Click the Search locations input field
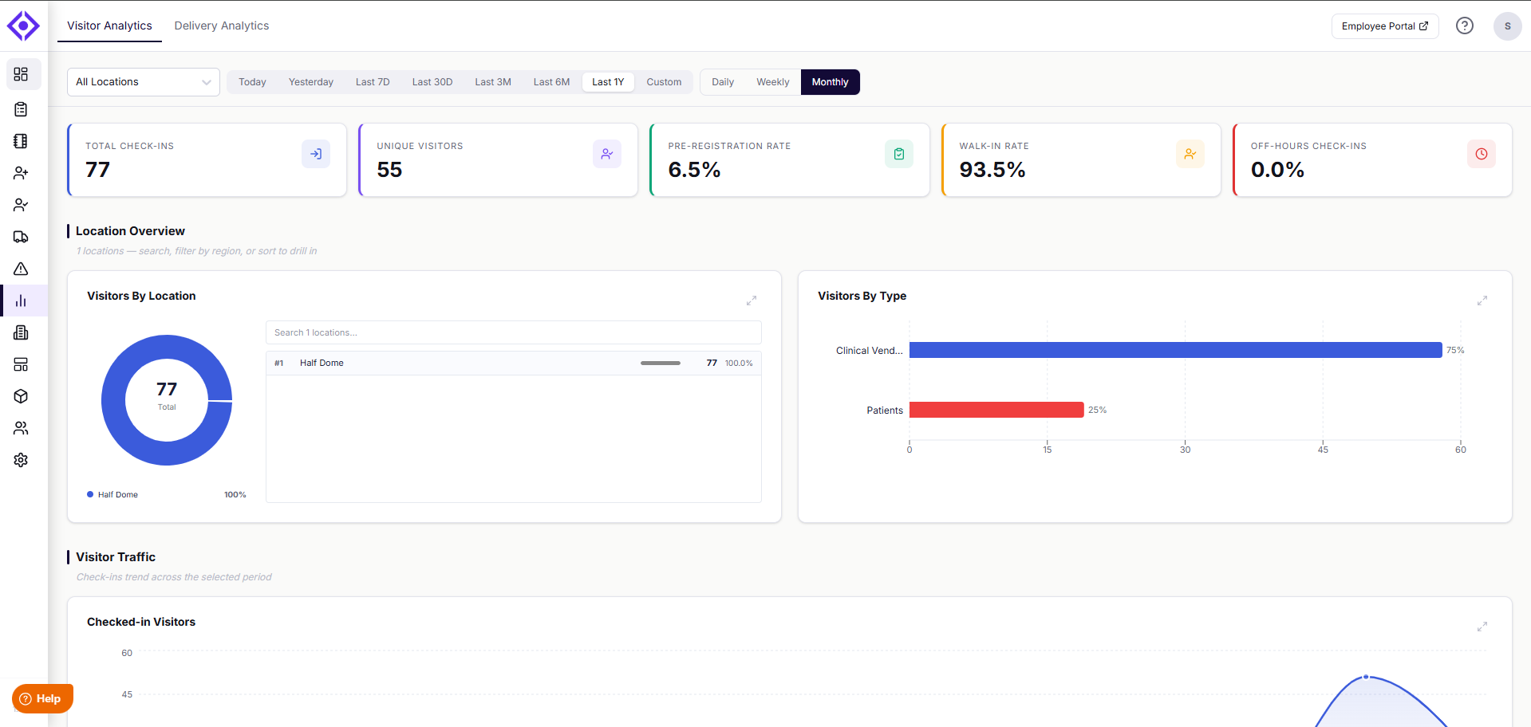Screen dimensions: 1531x727 pos(514,332)
